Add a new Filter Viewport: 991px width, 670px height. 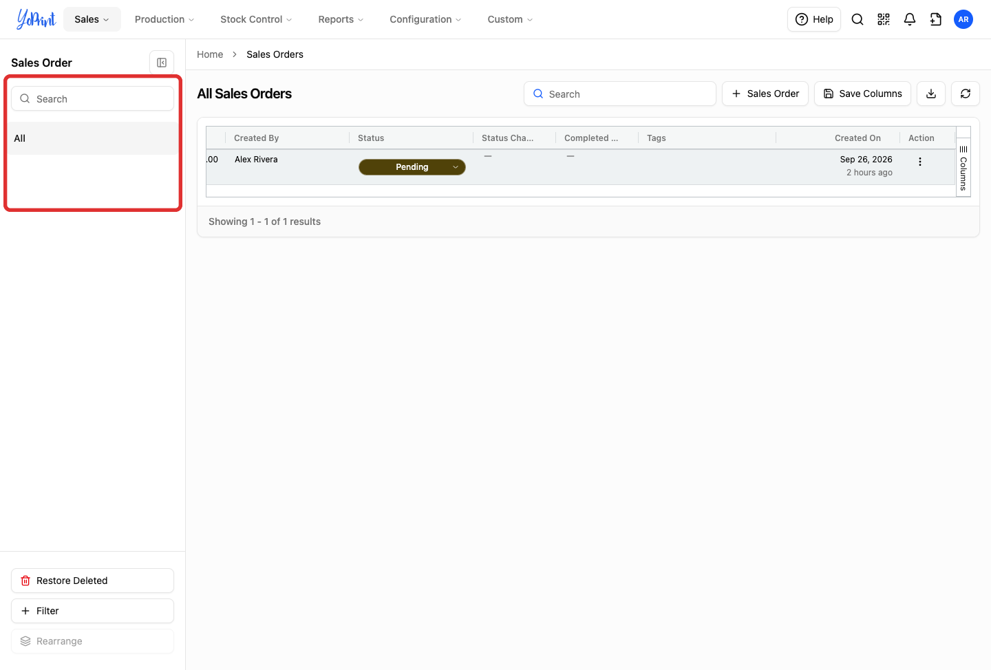[92, 611]
